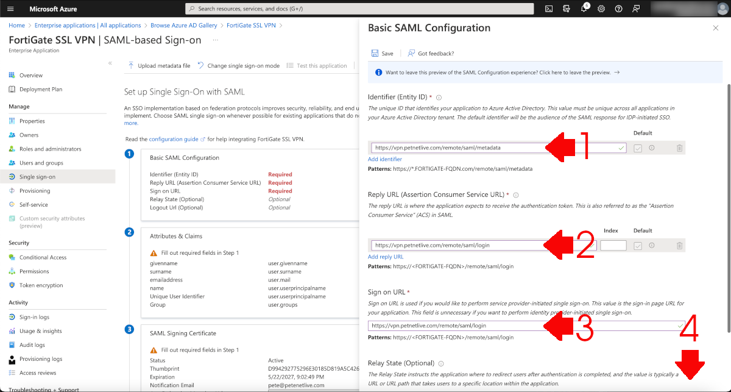Open the portal hamburger navigation menu
731x392 pixels.
click(x=10, y=9)
